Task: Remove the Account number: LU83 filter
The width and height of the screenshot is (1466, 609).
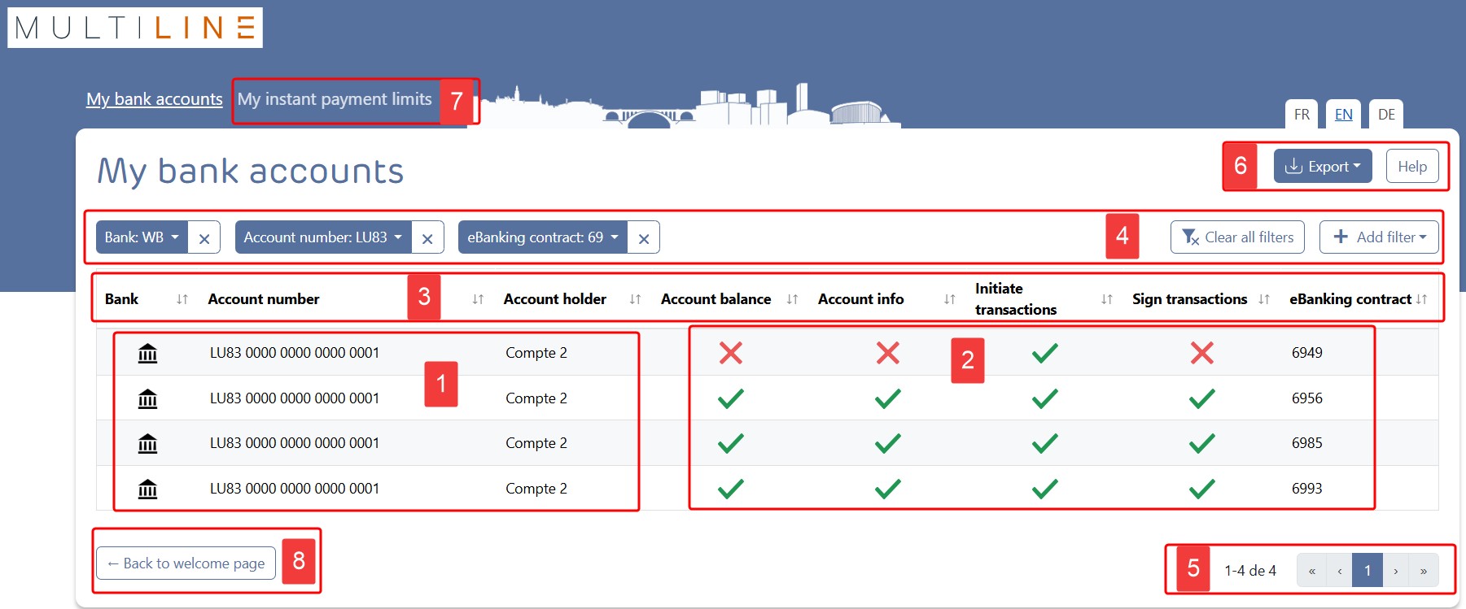Action: point(427,238)
